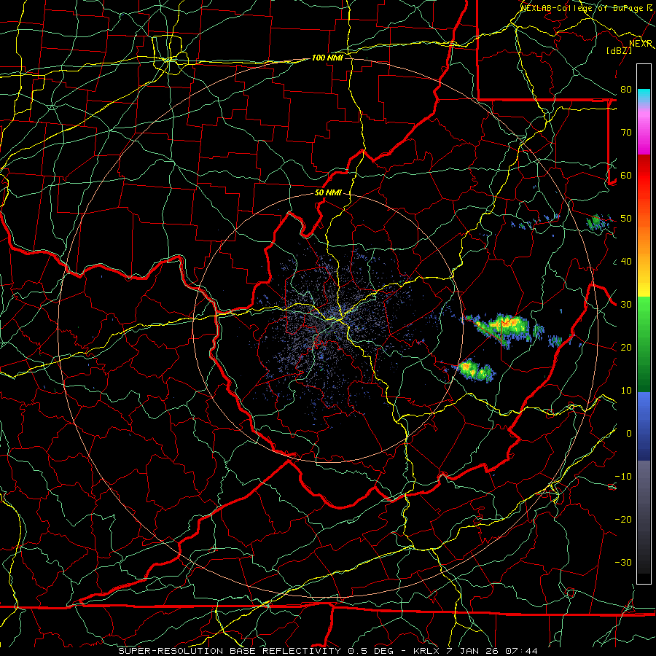Click the smaller yellow-green storm cell below it
656x656 pixels.
[476, 370]
